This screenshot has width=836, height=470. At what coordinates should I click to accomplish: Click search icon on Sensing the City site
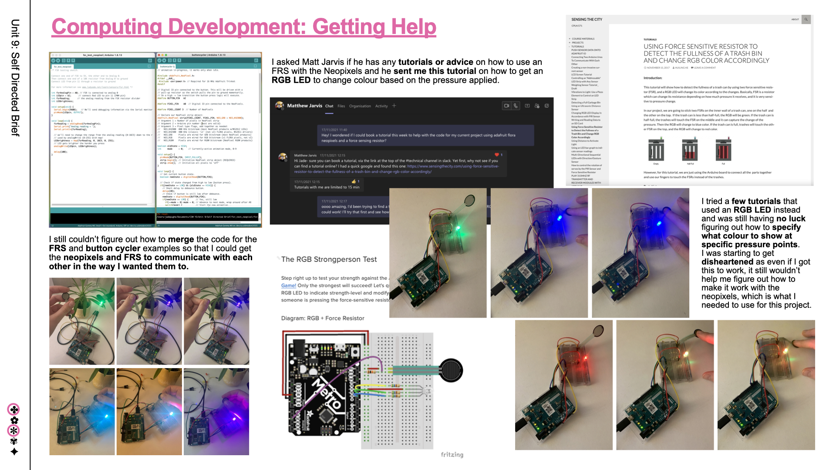point(806,20)
